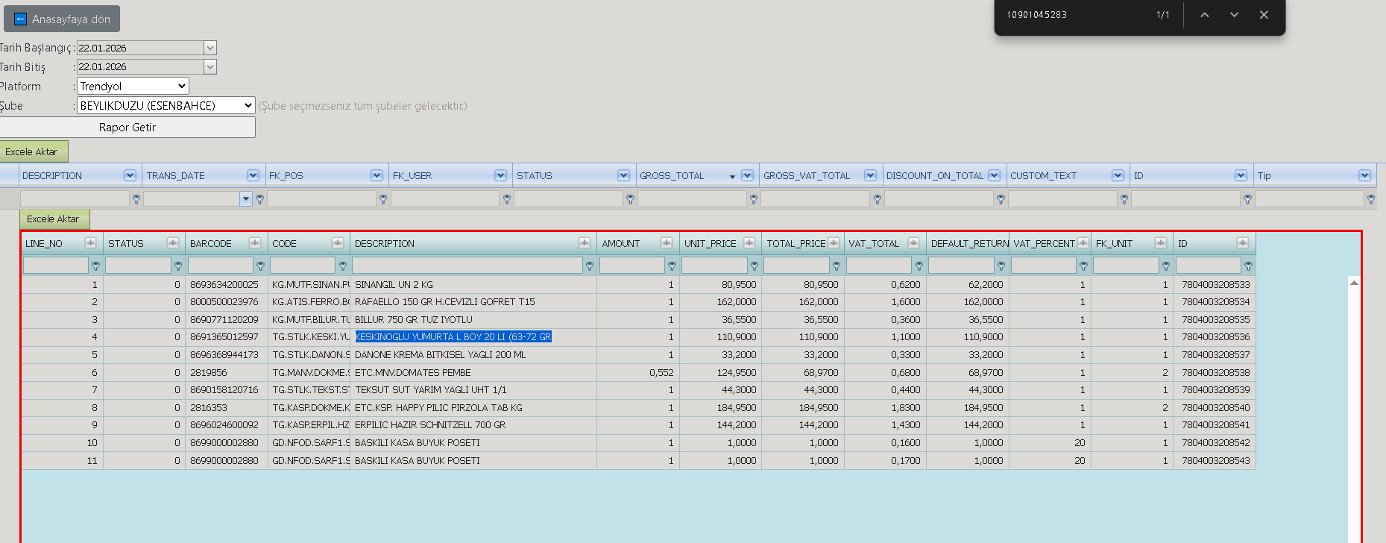This screenshot has width=1386, height=543.
Task: Click the filter icon under BARCODE column
Action: [260, 266]
